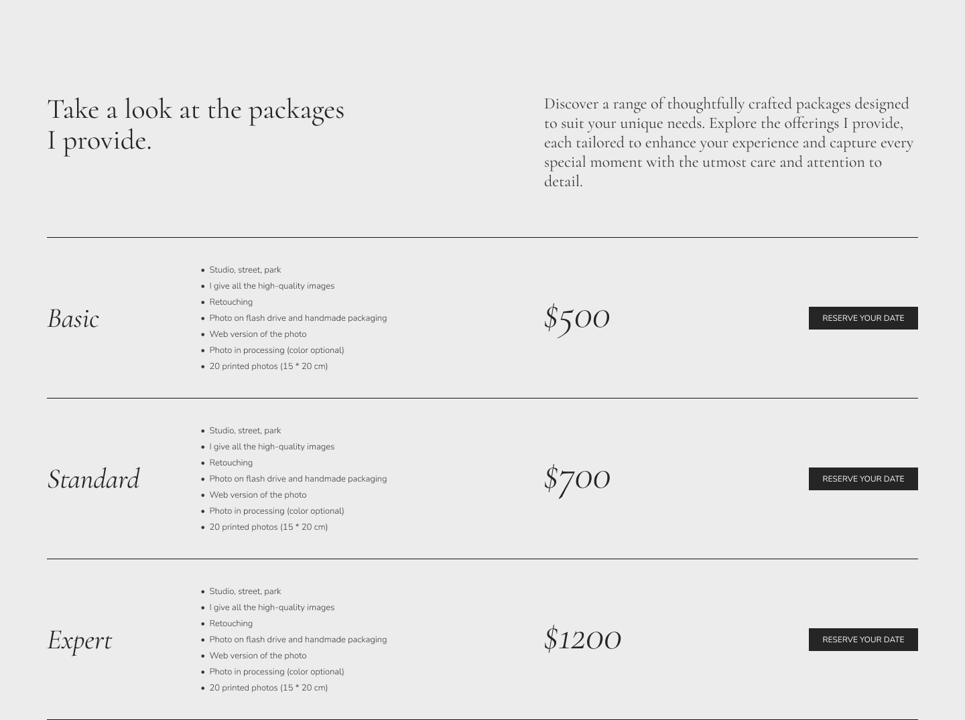The image size is (965, 720).
Task: Click the Standard package title
Action: (94, 479)
